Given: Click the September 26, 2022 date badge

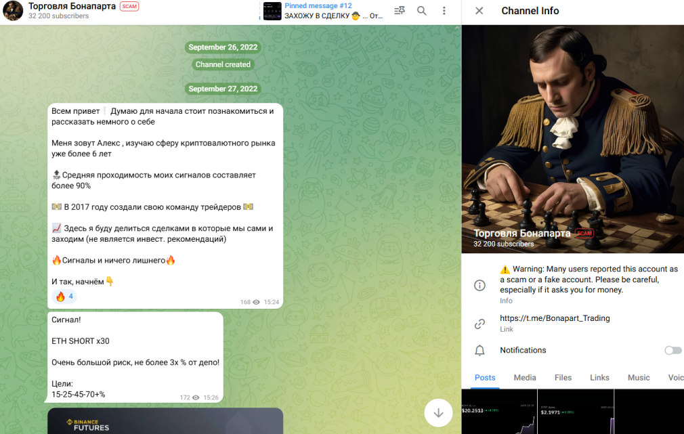Looking at the screenshot, I should (223, 47).
